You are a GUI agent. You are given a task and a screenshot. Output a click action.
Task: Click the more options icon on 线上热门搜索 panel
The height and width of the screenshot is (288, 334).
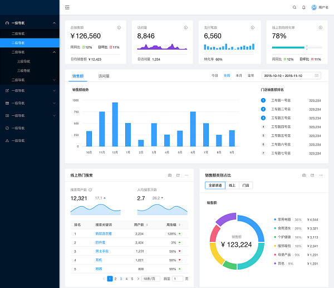[186, 175]
